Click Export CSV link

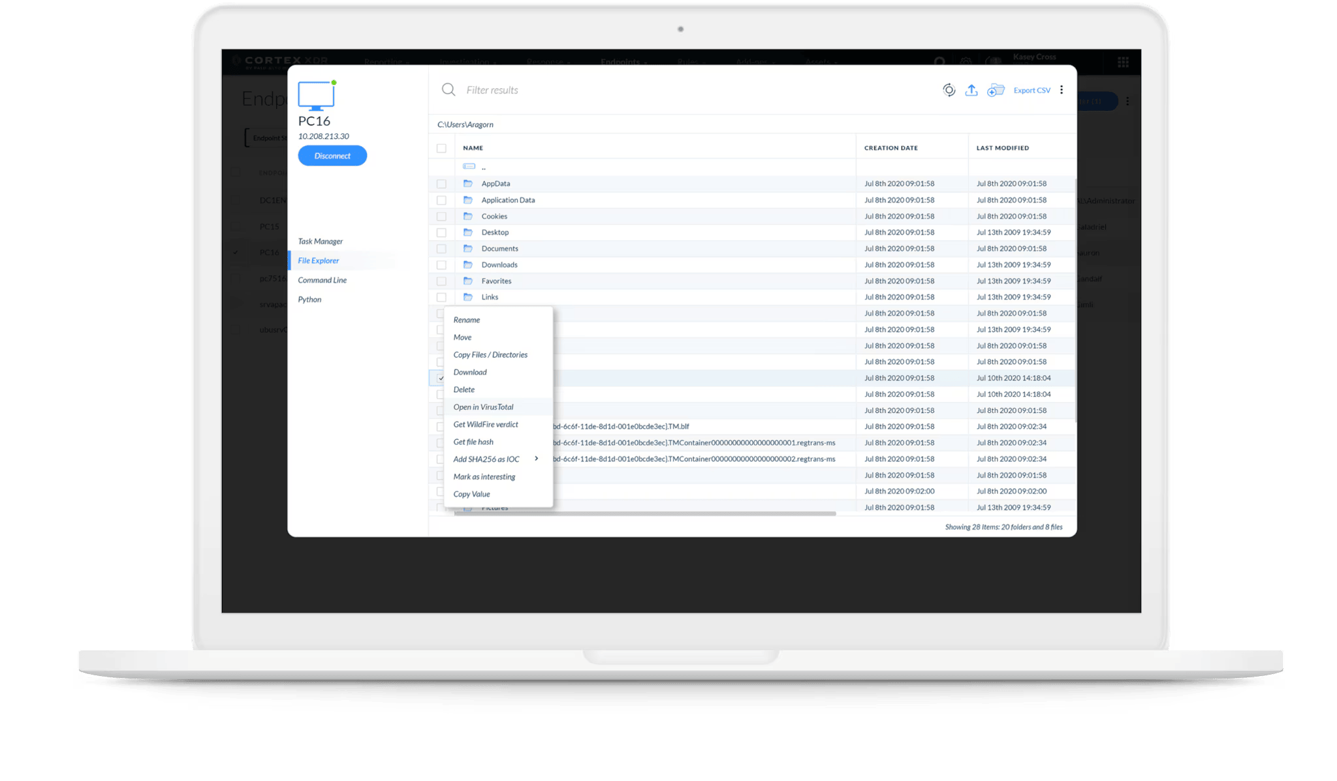pos(1031,90)
